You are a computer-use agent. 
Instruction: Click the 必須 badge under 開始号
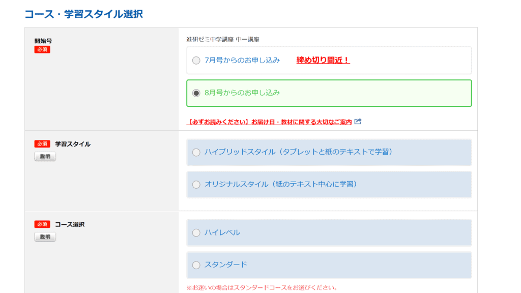click(x=42, y=49)
